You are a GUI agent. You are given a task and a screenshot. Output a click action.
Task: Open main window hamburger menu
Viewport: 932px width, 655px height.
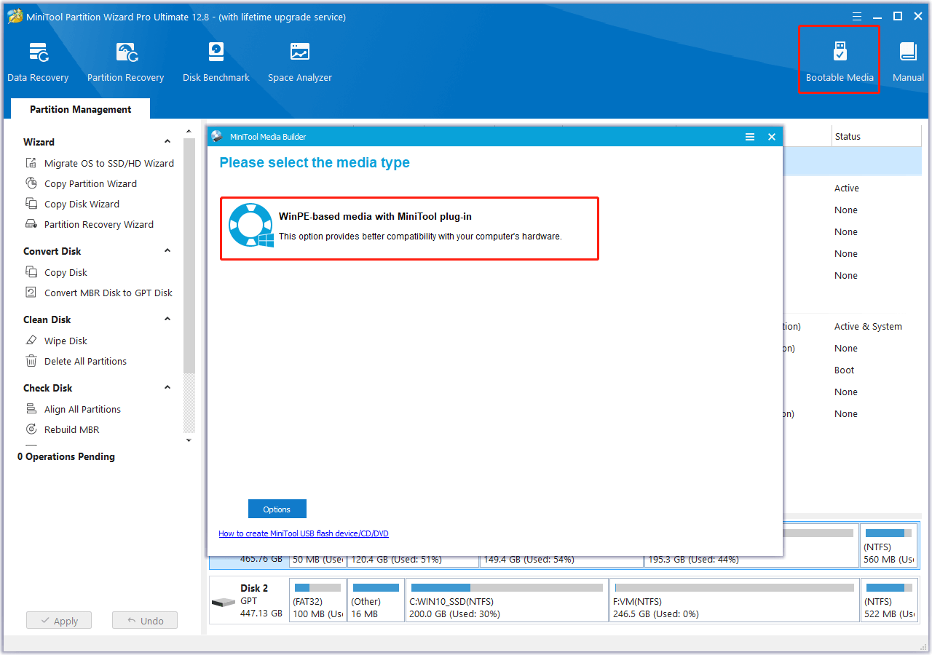point(857,16)
